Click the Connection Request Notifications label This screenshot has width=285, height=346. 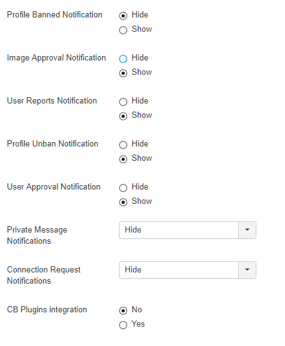[x=44, y=275]
